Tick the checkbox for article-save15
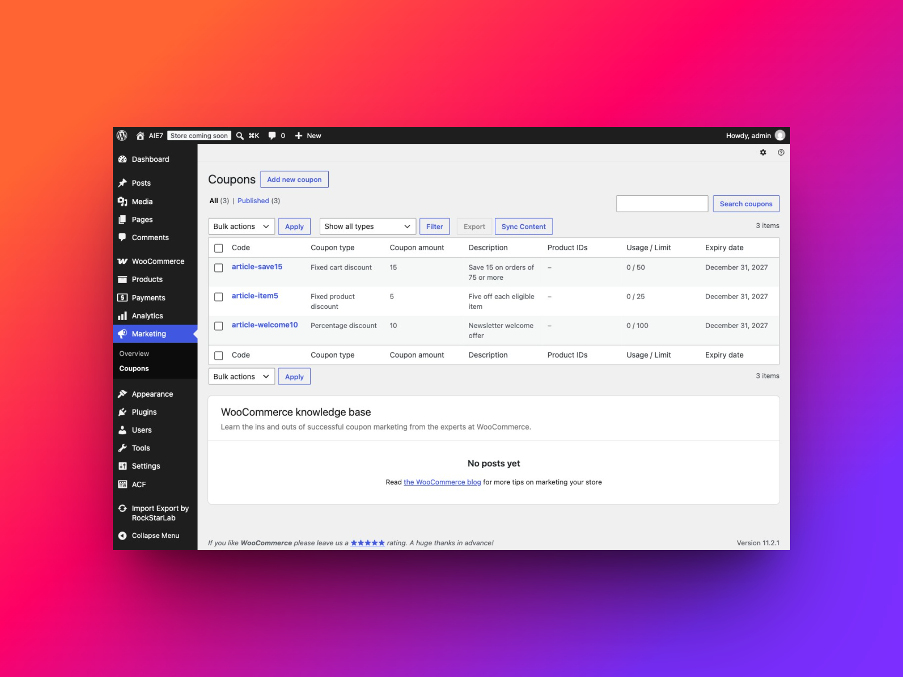Image resolution: width=903 pixels, height=677 pixels. [x=219, y=268]
